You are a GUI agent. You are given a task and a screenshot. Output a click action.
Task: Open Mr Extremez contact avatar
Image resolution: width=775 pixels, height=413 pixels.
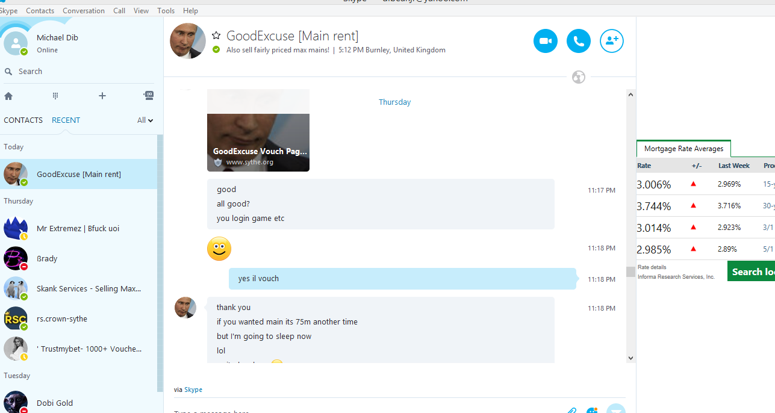pos(16,228)
